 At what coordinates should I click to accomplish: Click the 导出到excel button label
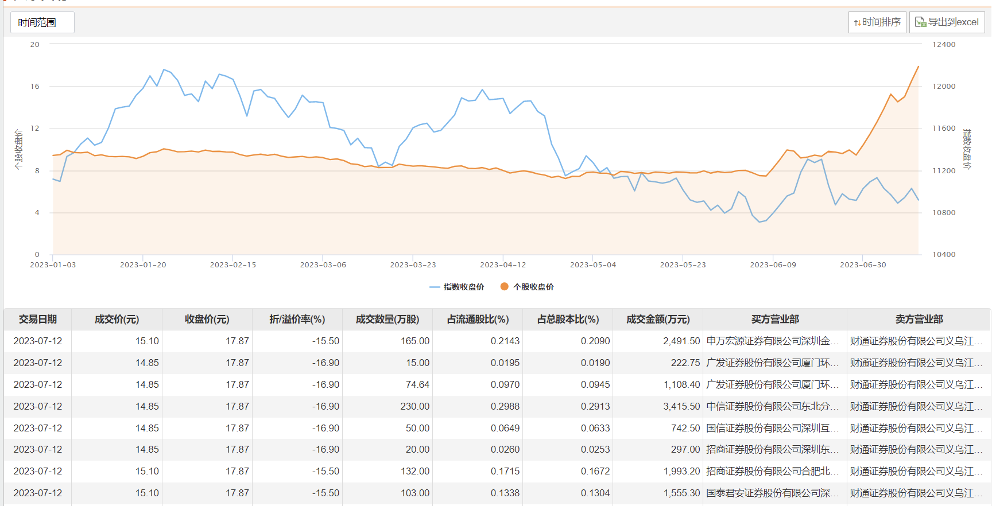coord(954,22)
